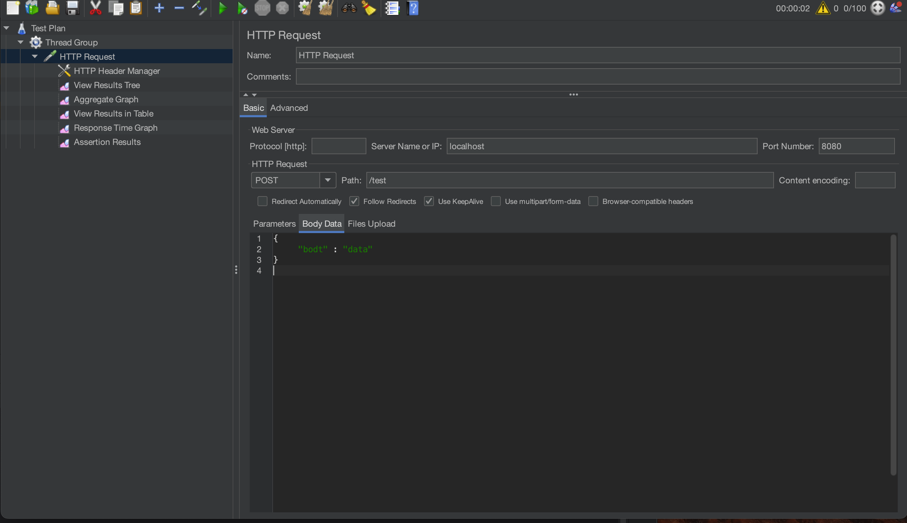Switch to the Advanced tab
This screenshot has height=523, width=907.
click(x=289, y=108)
